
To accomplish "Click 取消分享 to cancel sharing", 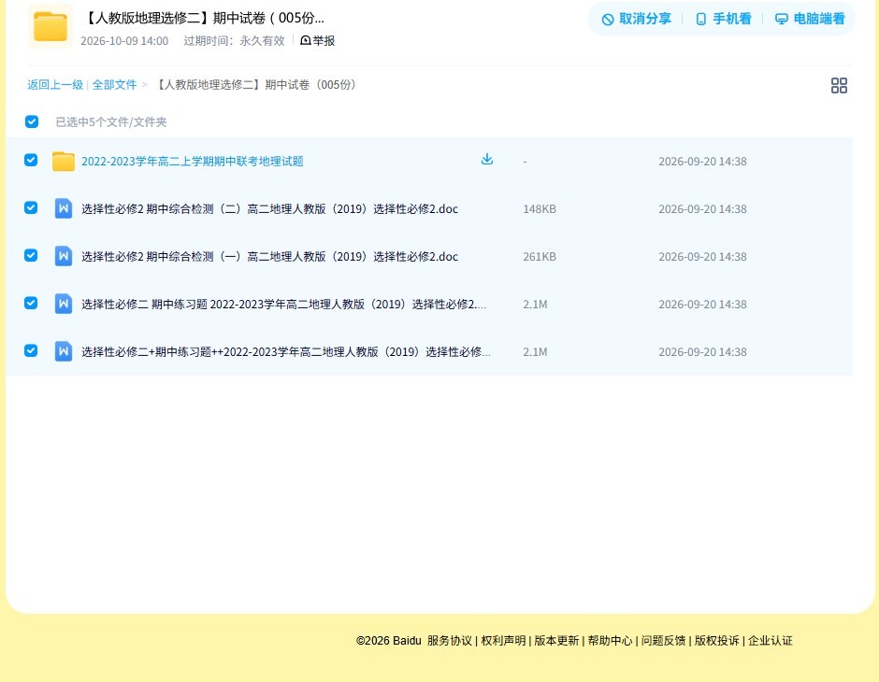I will pos(636,19).
